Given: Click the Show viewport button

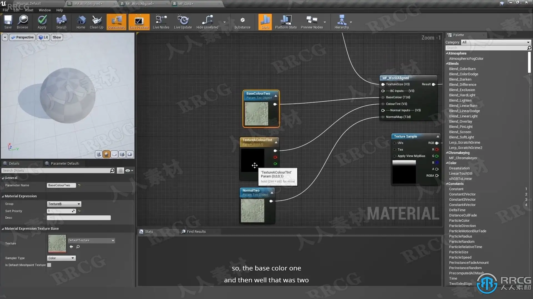Looking at the screenshot, I should 57,37.
